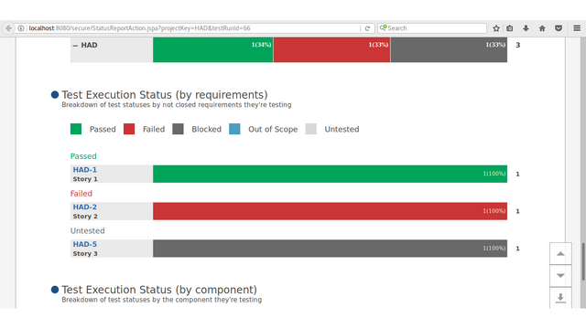The width and height of the screenshot is (586, 329).
Task: Click the Pocket shield icon
Action: 559,28
